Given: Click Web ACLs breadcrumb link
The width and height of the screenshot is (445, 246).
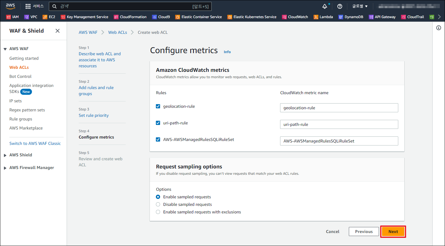Looking at the screenshot, I should [118, 32].
